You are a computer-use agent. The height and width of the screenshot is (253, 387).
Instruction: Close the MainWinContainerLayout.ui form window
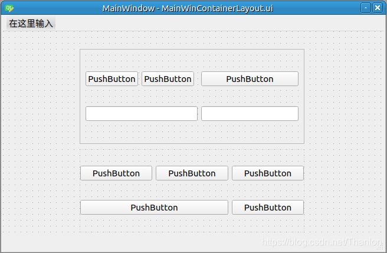(378, 8)
